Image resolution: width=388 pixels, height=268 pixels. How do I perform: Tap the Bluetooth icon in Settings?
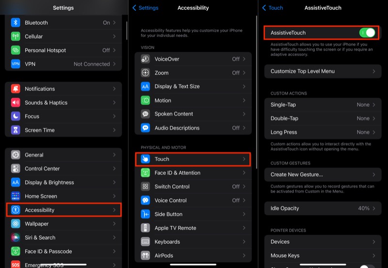click(16, 23)
